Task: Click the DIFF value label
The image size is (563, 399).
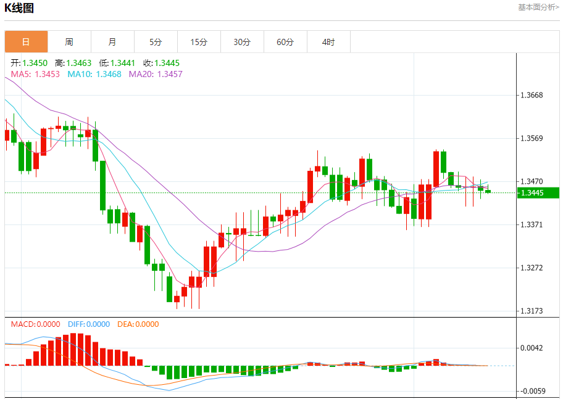Action: pos(87,324)
